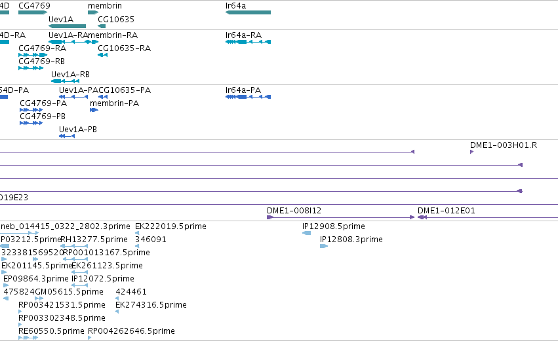Viewport: 558px width, 341px height.
Task: Click the Uev1A gene feature bar
Action: click(67, 26)
